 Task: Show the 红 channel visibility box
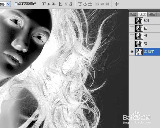[132, 28]
